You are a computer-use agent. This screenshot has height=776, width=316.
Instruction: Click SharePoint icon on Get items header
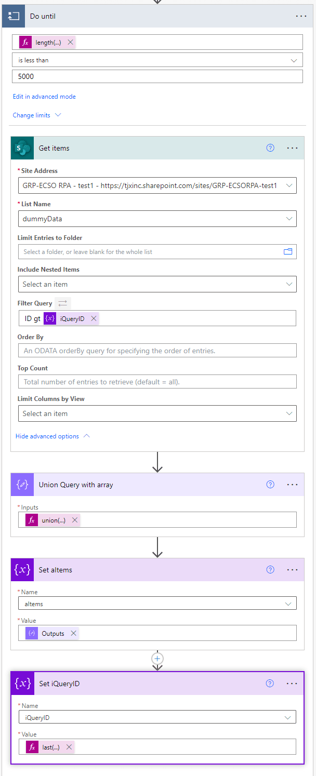[x=22, y=148]
